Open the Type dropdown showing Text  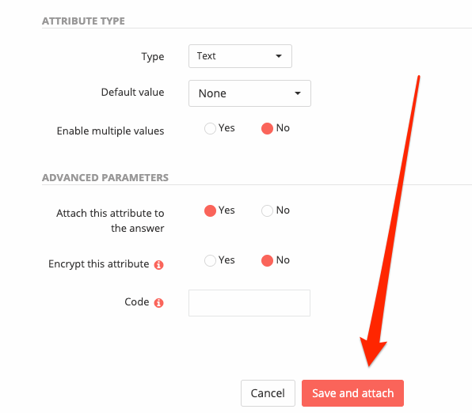click(240, 56)
